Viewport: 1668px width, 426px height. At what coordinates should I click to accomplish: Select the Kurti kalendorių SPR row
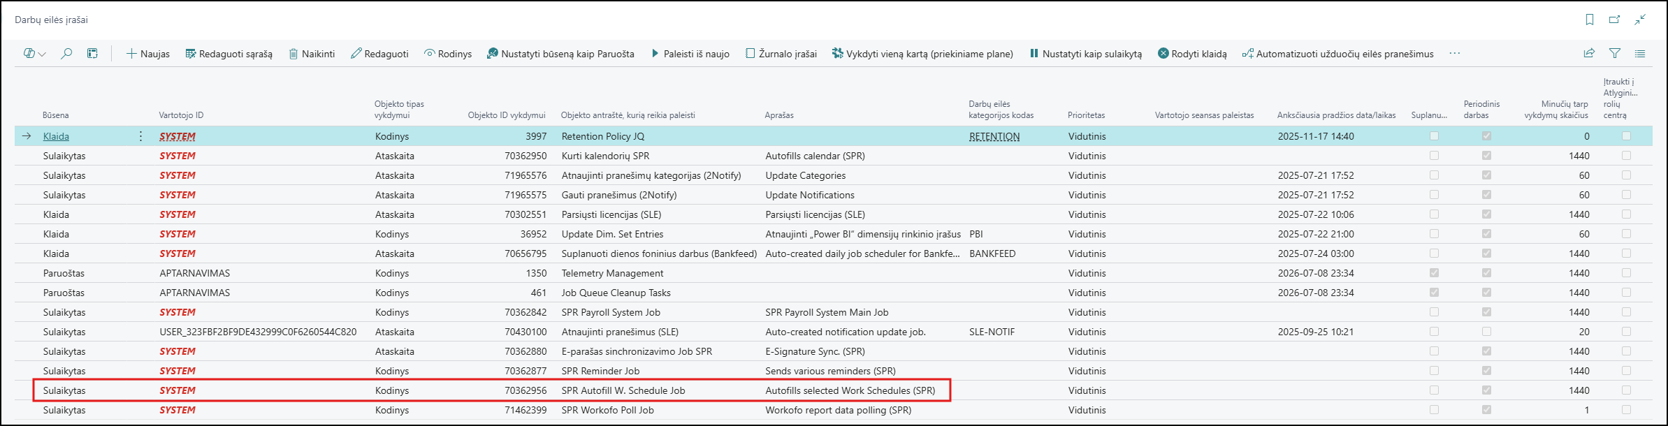click(x=834, y=156)
